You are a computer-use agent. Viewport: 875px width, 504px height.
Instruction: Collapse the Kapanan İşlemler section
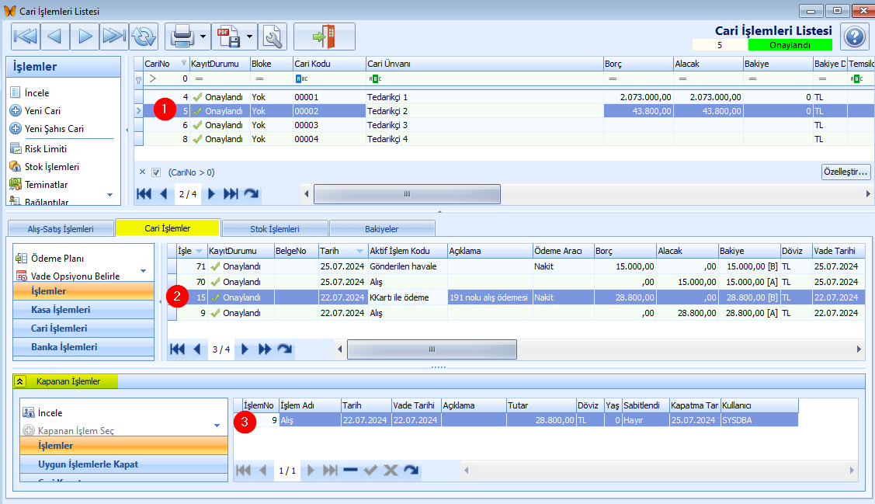click(20, 381)
